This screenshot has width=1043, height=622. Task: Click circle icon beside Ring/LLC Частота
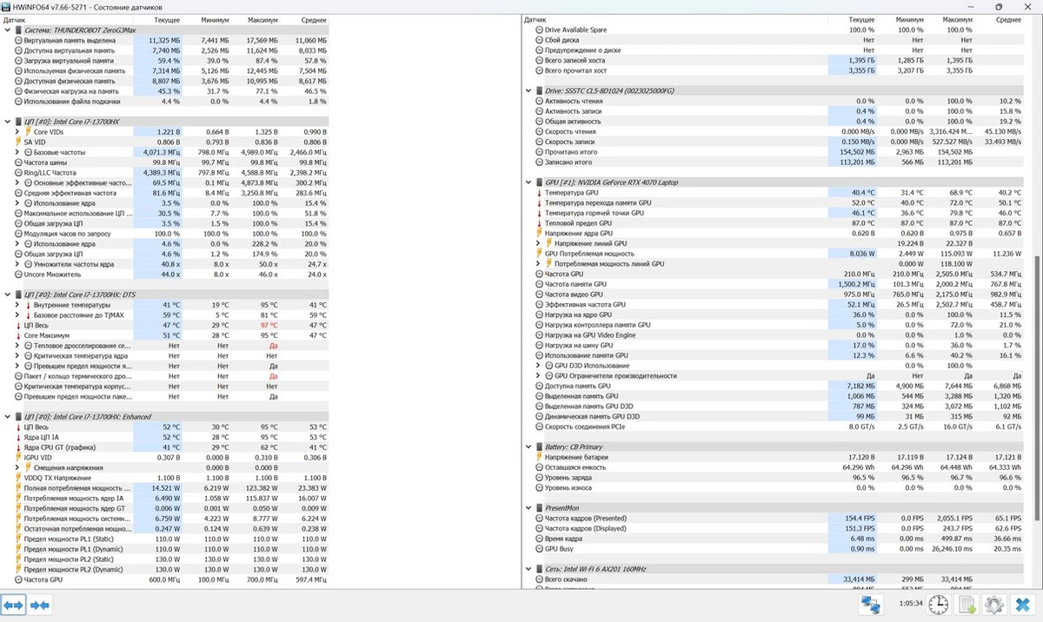pos(19,172)
